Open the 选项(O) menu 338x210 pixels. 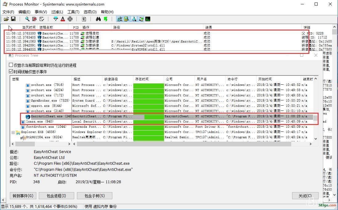tap(90, 12)
